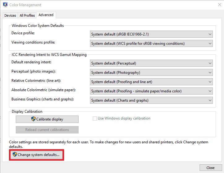Image resolution: width=224 pixels, height=173 pixels.
Task: Expand the Absolute Colorimetric (simulate paper) dropdown
Action: [x=151, y=91]
